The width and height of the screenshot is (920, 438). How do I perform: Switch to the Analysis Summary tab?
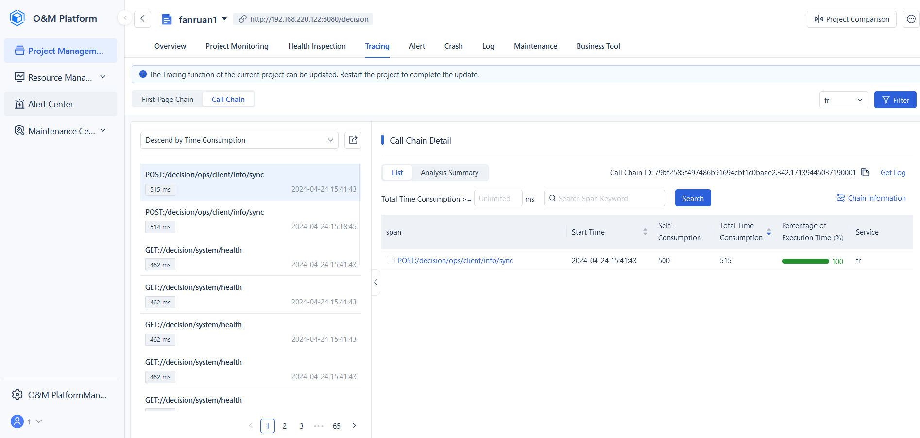(449, 173)
